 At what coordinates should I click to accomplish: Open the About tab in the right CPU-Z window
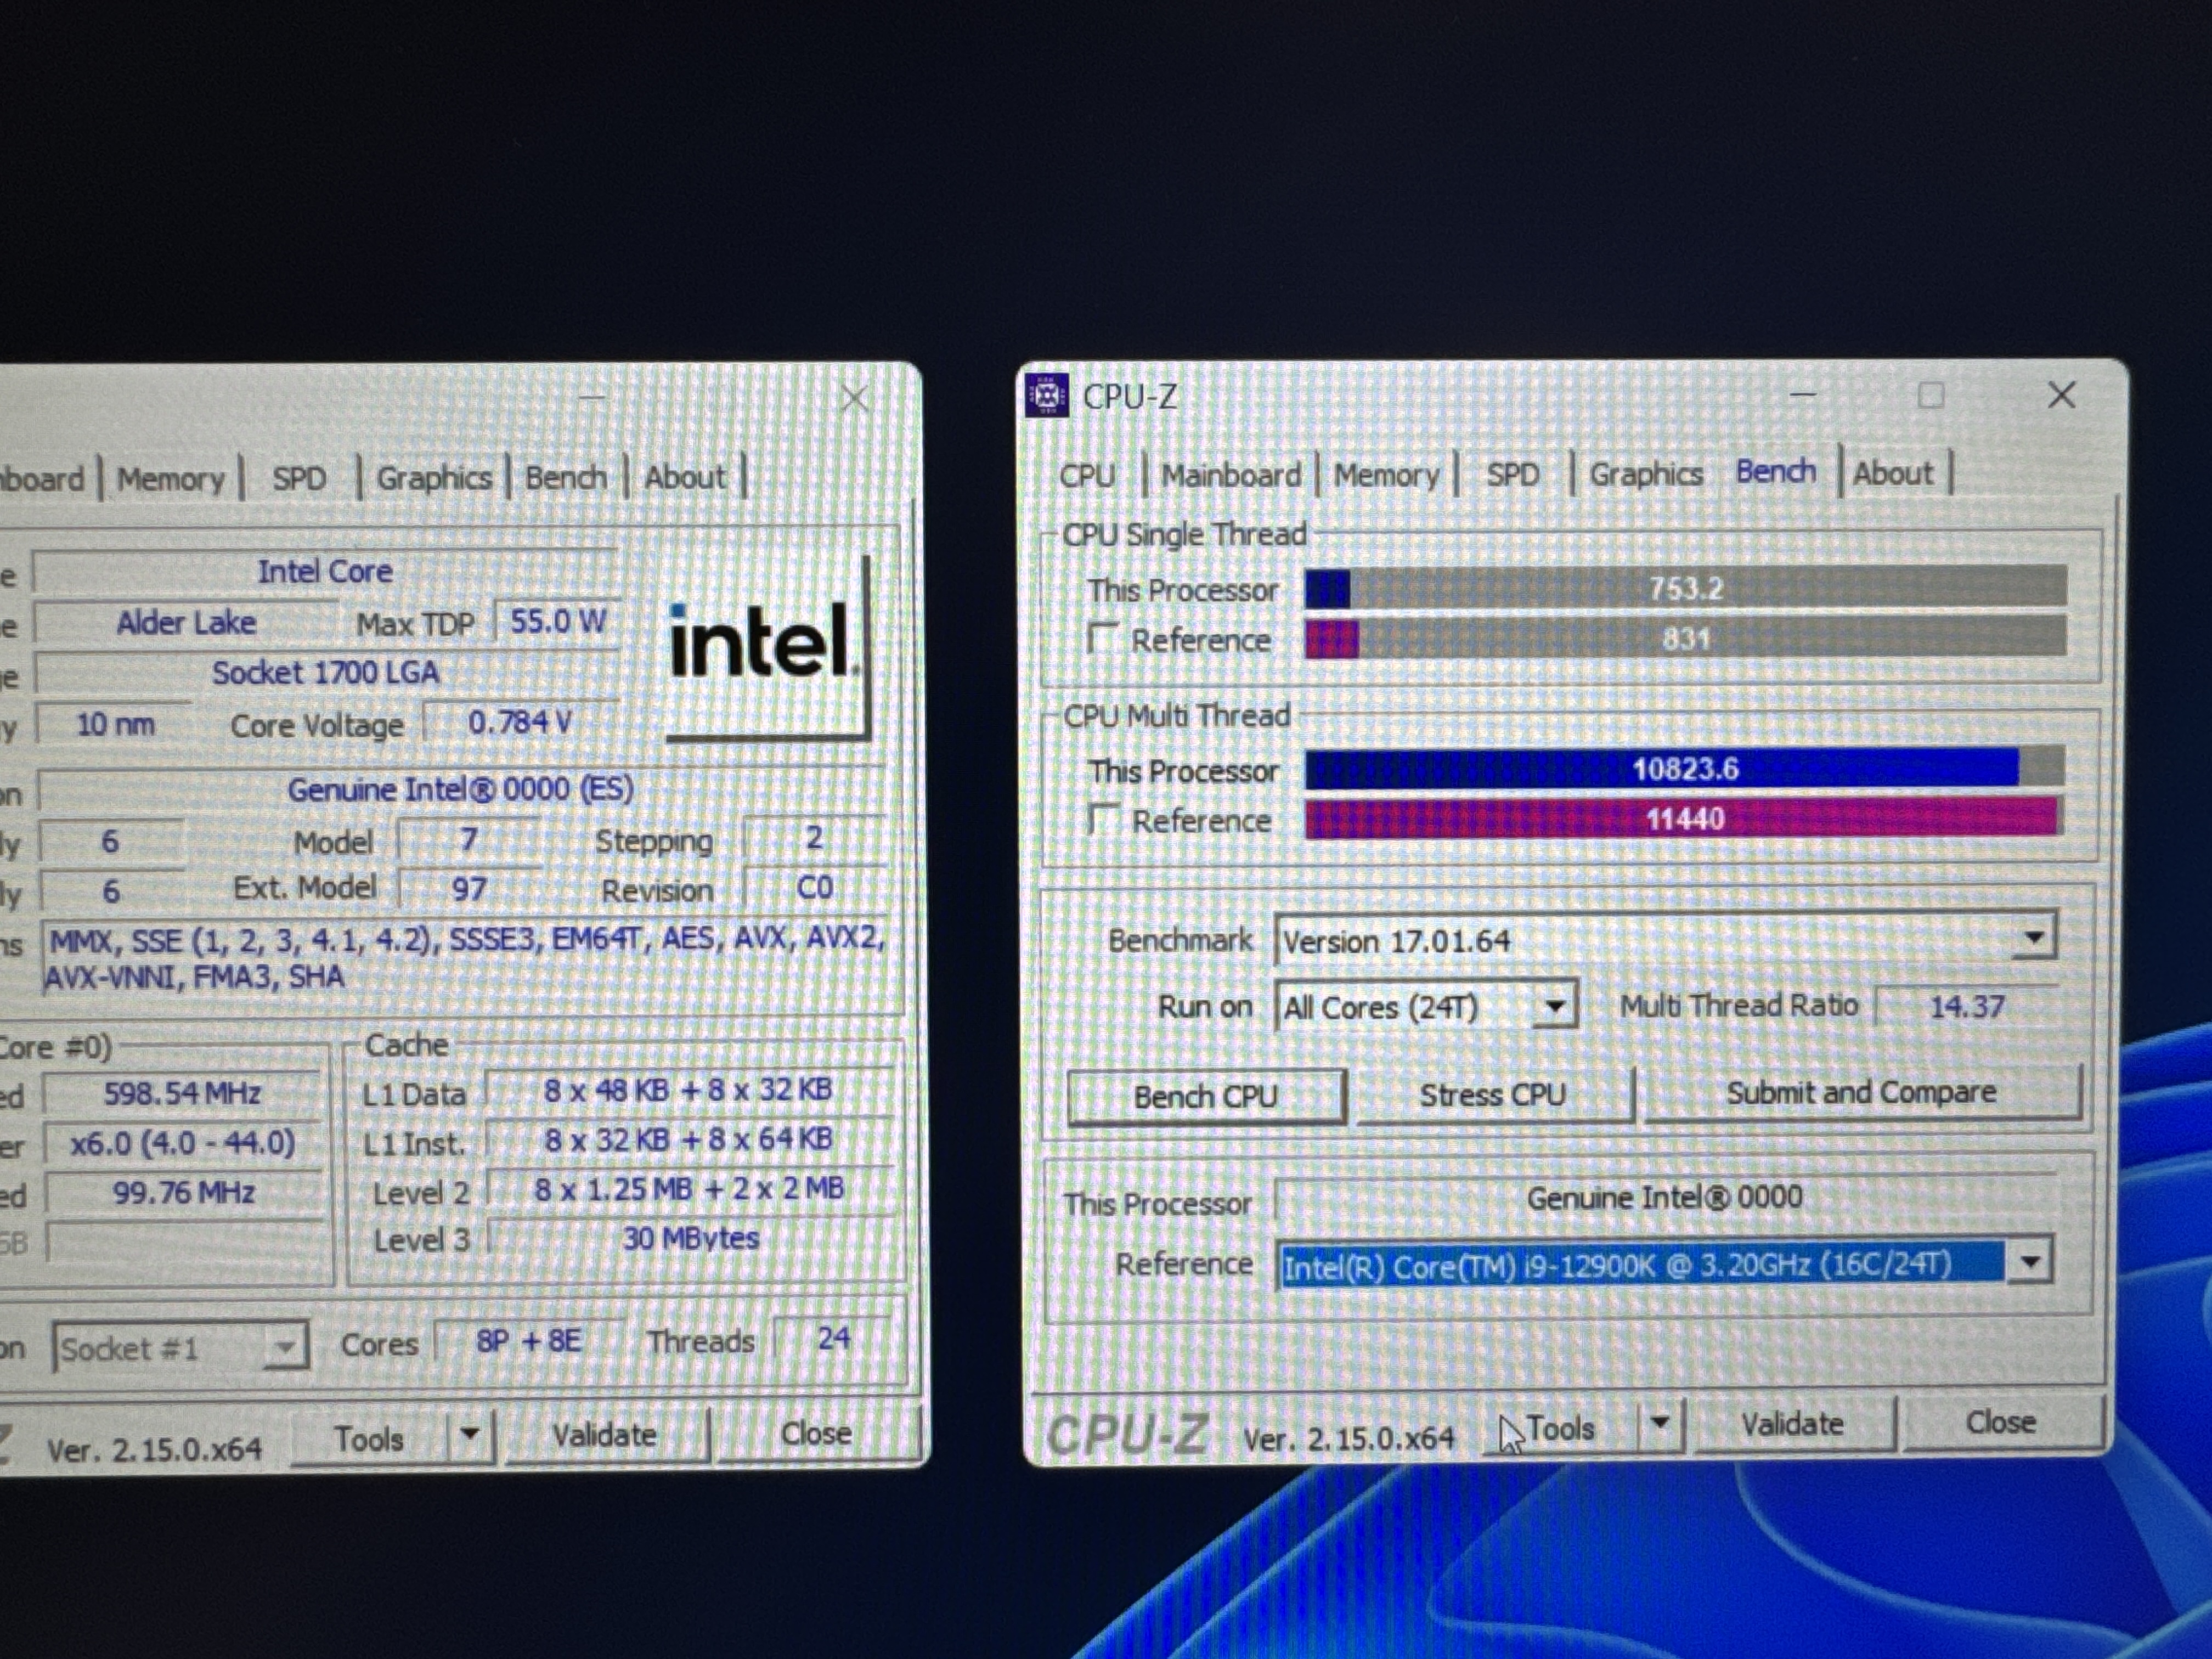(x=1893, y=472)
